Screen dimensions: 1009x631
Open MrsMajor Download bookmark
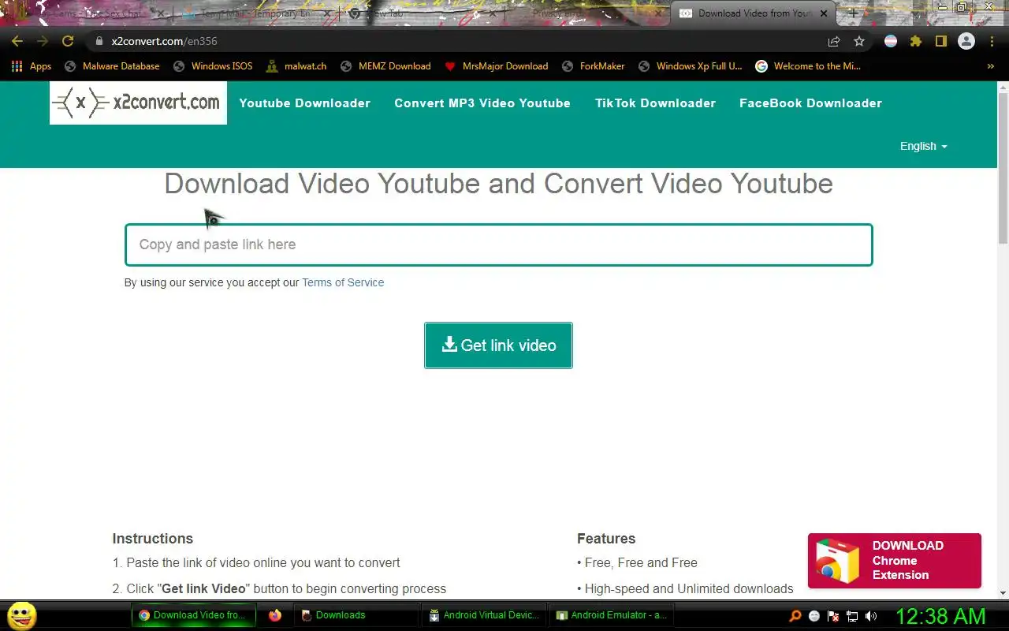coord(497,66)
